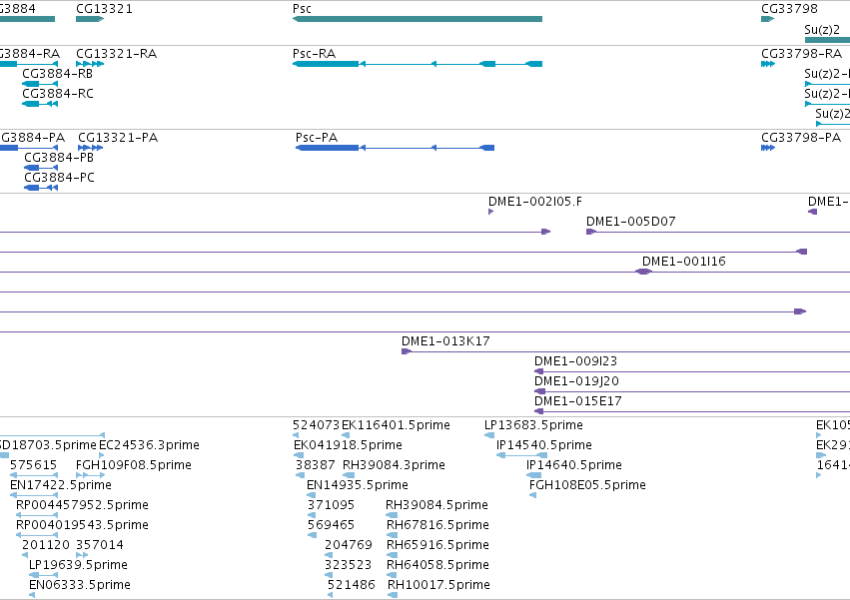
Task: Select the EN17422.5prime EST label
Action: 61,485
